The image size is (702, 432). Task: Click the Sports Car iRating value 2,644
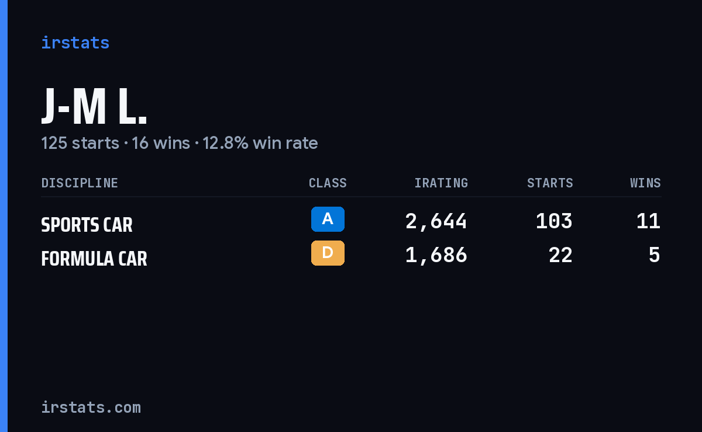click(436, 221)
